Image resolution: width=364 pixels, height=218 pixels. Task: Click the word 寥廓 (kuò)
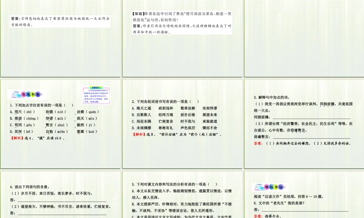tap(87, 132)
